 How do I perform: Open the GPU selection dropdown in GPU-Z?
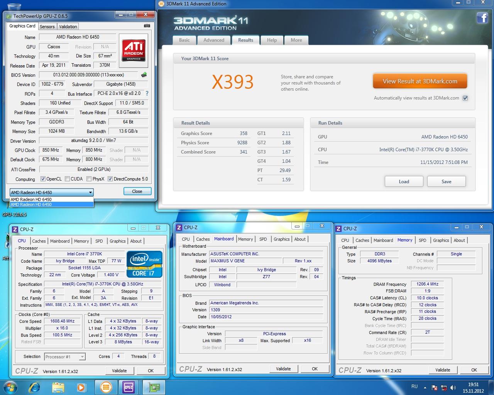click(x=52, y=192)
